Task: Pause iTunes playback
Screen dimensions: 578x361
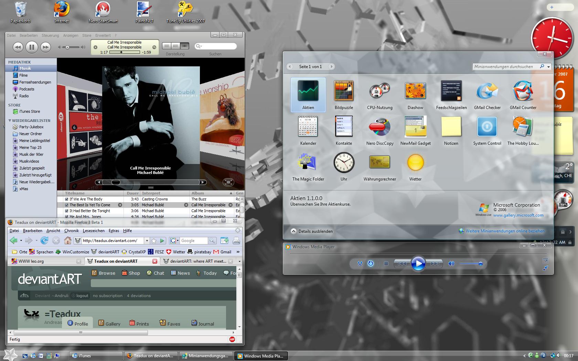Action: coord(32,47)
